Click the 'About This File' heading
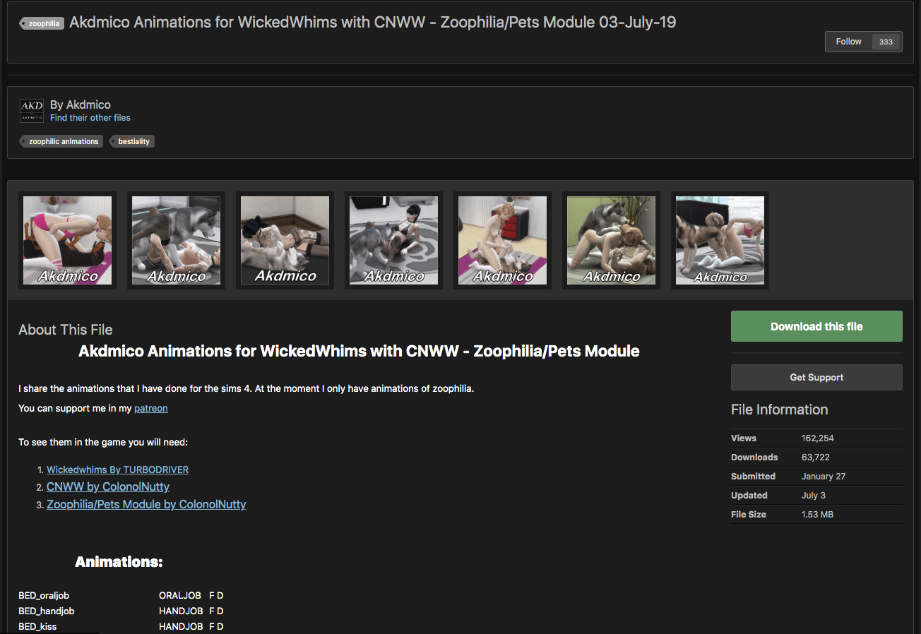This screenshot has width=921, height=634. pyautogui.click(x=66, y=330)
